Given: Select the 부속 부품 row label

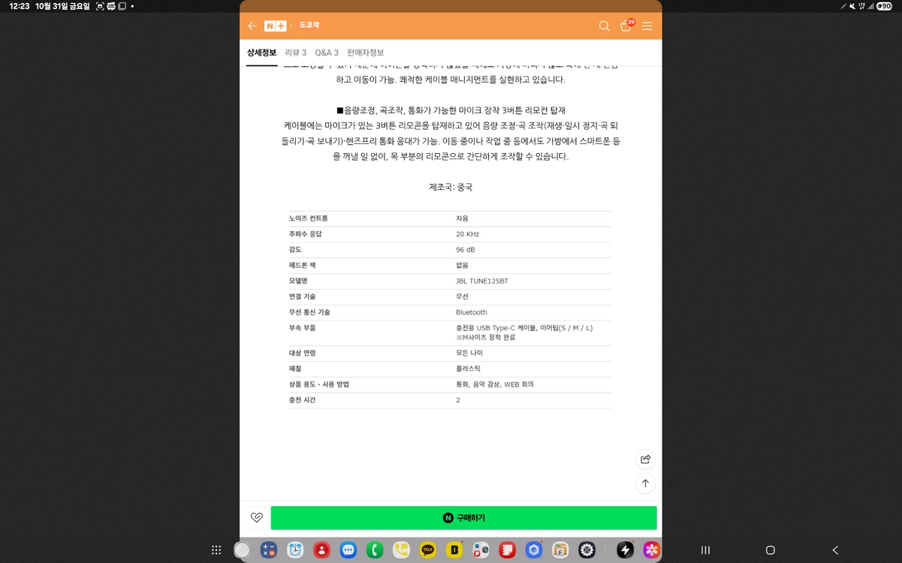Looking at the screenshot, I should (303, 328).
